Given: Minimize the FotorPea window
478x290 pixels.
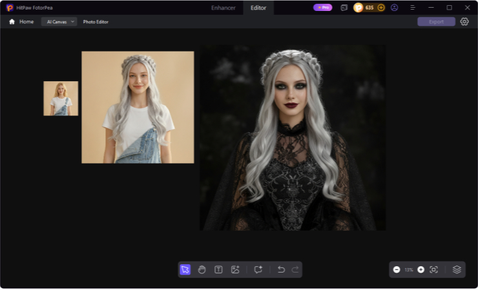Looking at the screenshot, I should coord(431,8).
